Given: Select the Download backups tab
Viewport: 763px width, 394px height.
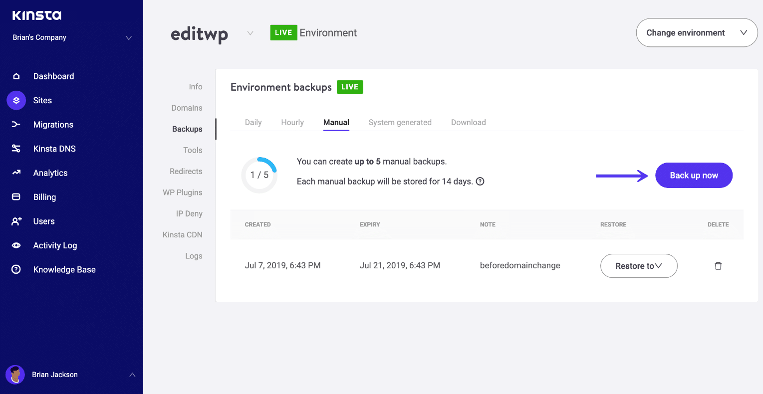Looking at the screenshot, I should coord(468,122).
